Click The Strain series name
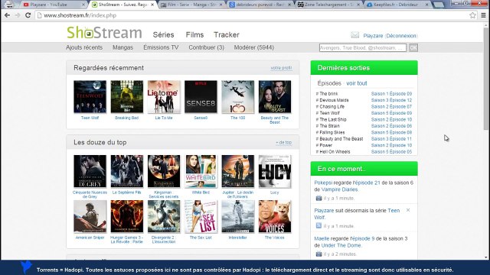 (329, 126)
